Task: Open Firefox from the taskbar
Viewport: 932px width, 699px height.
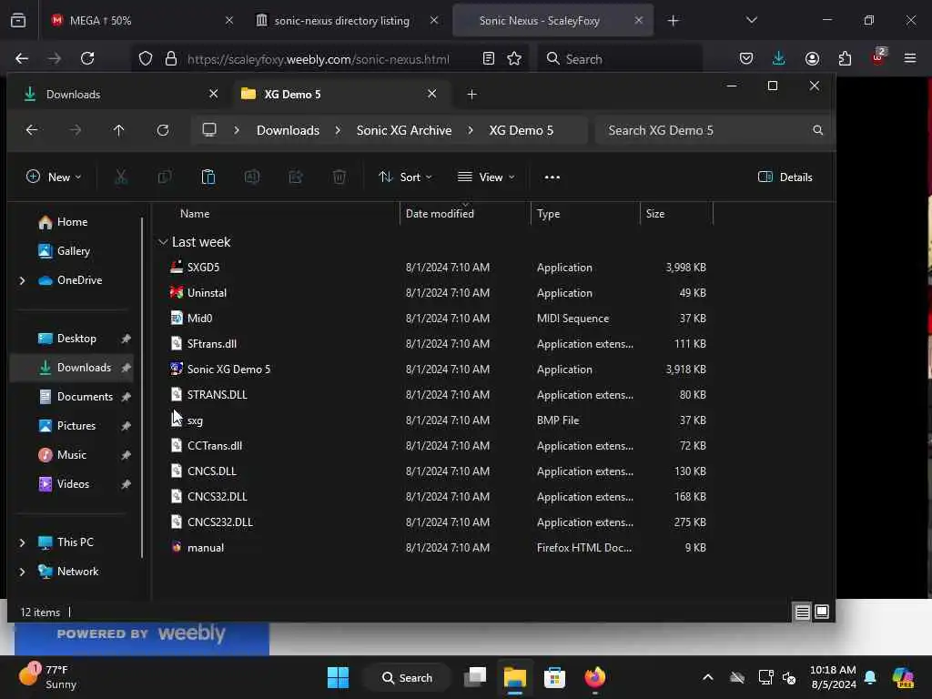Action: tap(595, 677)
